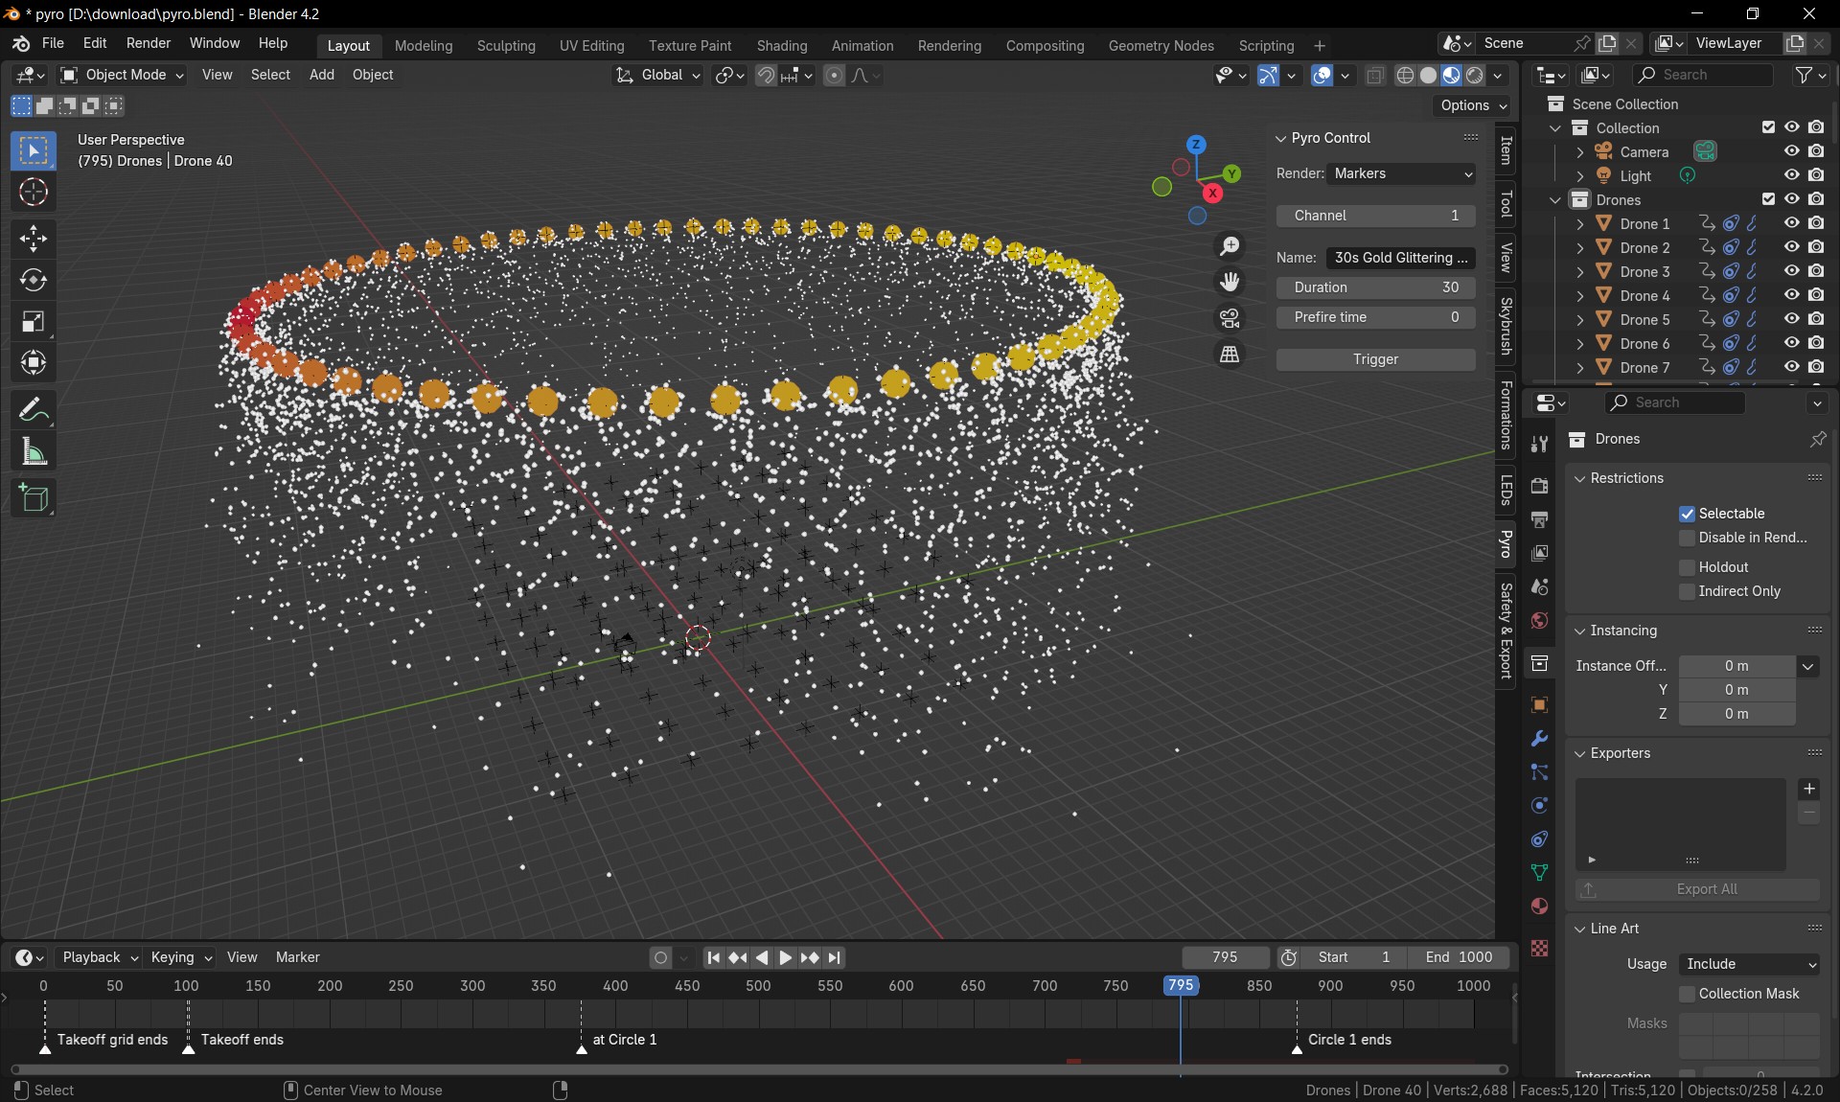The image size is (1840, 1102).
Task: Switch to the Geometry Nodes workspace tab
Action: click(1161, 45)
